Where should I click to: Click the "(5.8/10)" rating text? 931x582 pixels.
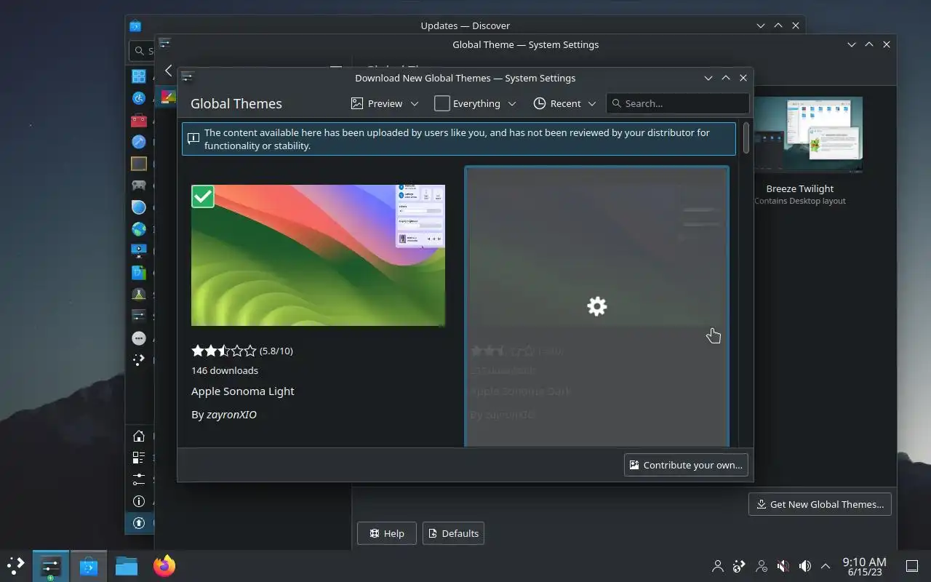[276, 351]
